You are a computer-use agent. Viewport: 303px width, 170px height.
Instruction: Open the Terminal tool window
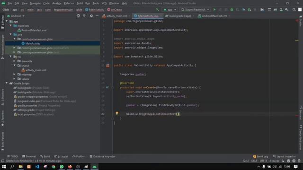[x=29, y=156]
